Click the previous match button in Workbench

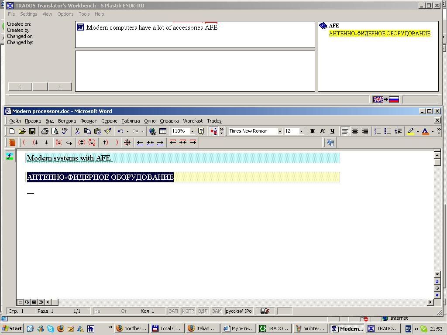[x=20, y=87]
